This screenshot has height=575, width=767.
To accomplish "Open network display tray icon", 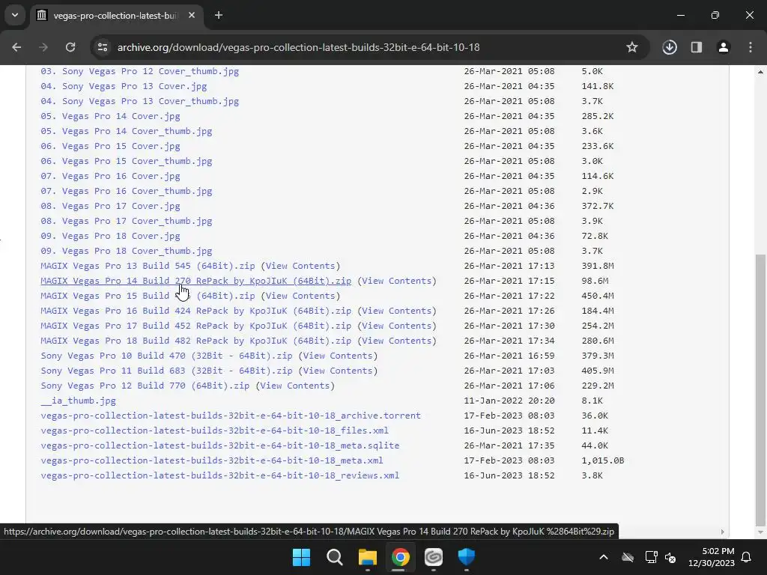I will (651, 557).
